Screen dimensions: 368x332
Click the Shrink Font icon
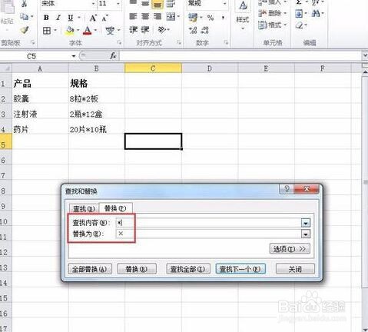click(104, 18)
